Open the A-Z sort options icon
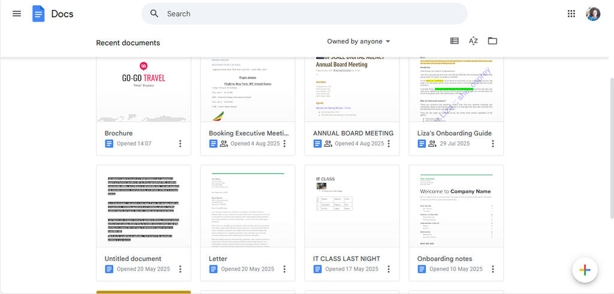Viewport: 614px width, 294px height. 473,41
